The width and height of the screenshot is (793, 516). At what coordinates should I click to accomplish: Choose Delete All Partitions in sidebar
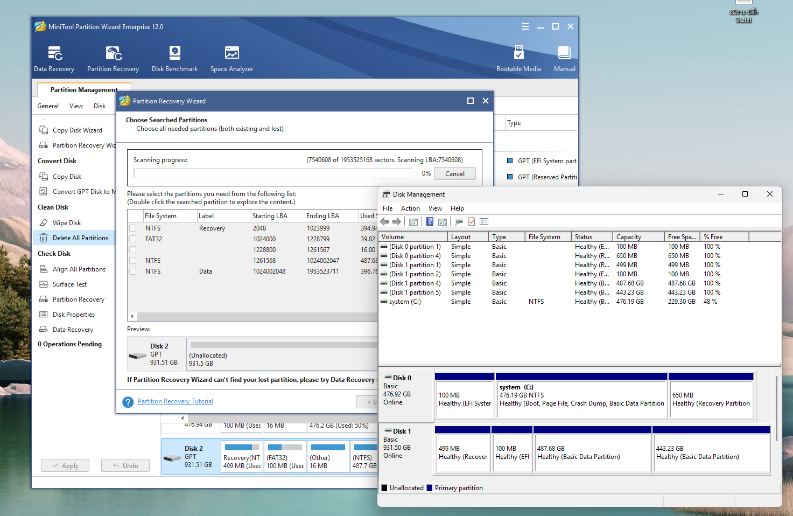click(74, 238)
